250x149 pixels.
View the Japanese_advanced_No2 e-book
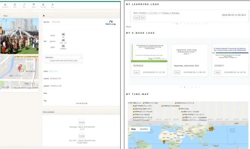pyautogui.click(x=177, y=72)
